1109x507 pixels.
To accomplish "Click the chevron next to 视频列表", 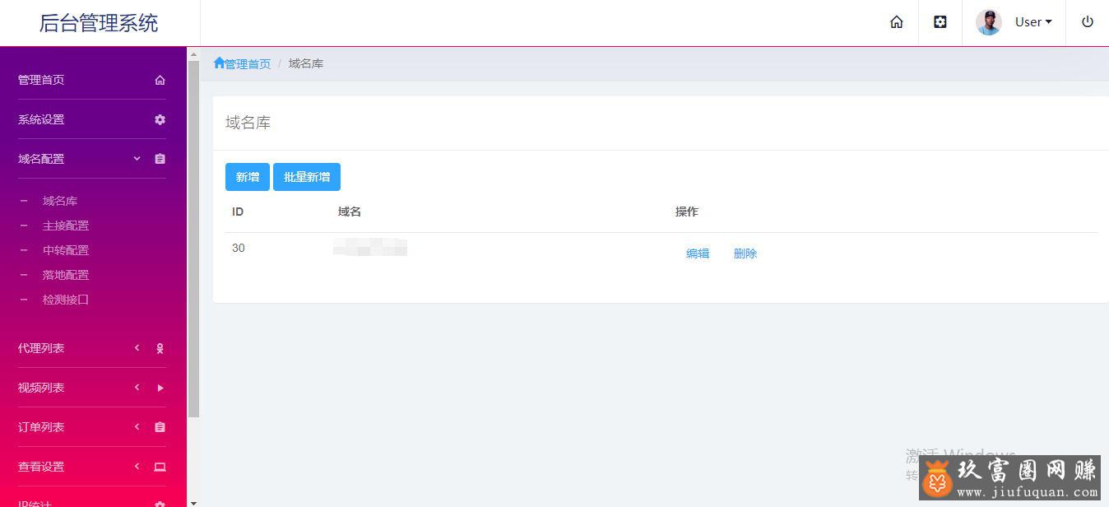I will click(x=137, y=388).
